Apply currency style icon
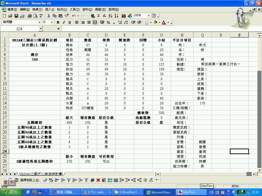Viewport: 262px width, 196px height. click(102, 22)
